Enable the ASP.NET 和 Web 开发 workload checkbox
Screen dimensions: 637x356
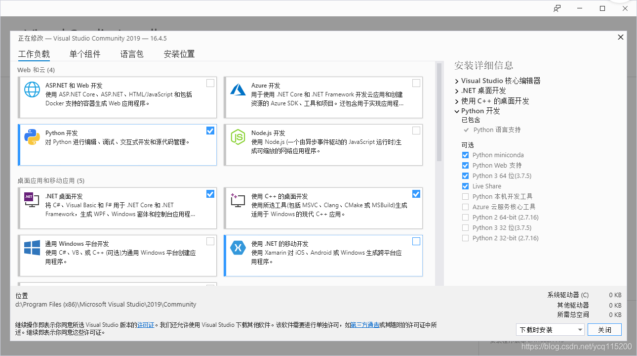pos(210,83)
